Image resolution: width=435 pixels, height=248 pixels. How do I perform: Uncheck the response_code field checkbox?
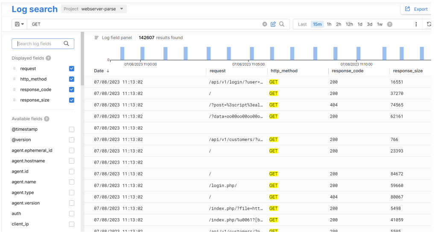[x=71, y=89]
